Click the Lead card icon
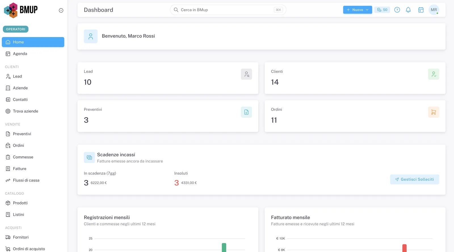Viewport: 454px width, 252px height. tap(246, 74)
